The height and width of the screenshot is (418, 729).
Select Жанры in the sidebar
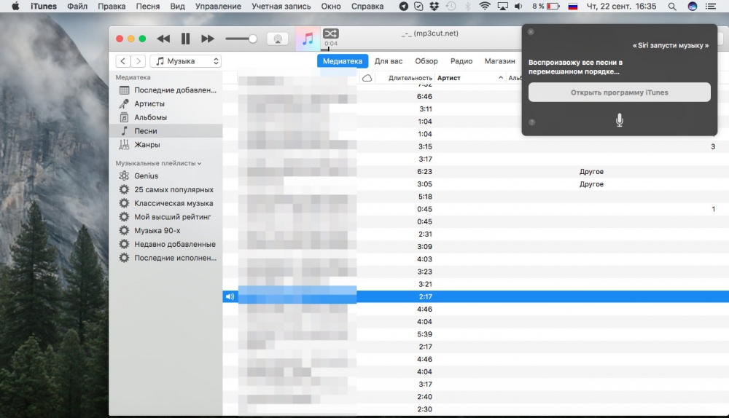[166, 144]
